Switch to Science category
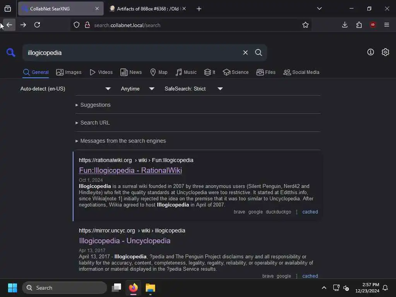The image size is (396, 297). [236, 72]
